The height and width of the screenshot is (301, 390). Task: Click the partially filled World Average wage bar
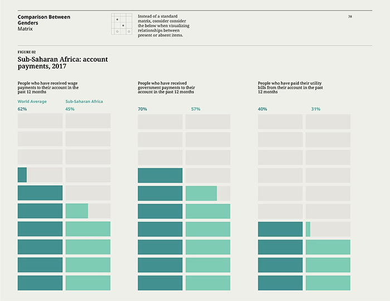pyautogui.click(x=40, y=175)
